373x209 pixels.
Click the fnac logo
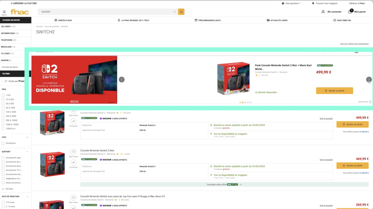(x=20, y=12)
